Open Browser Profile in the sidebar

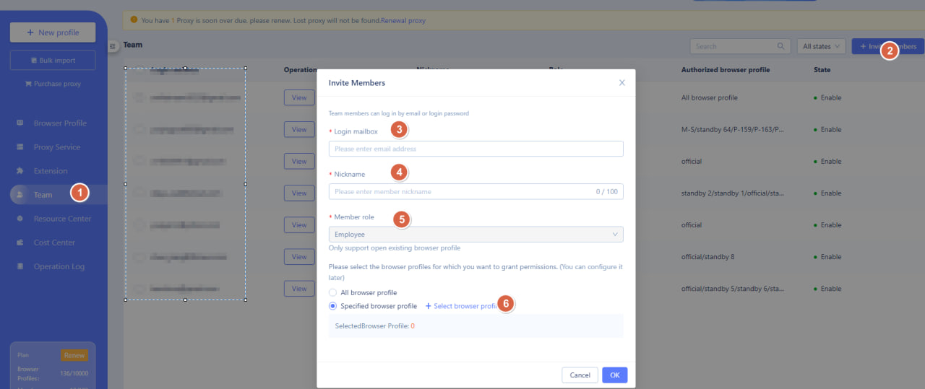[59, 123]
